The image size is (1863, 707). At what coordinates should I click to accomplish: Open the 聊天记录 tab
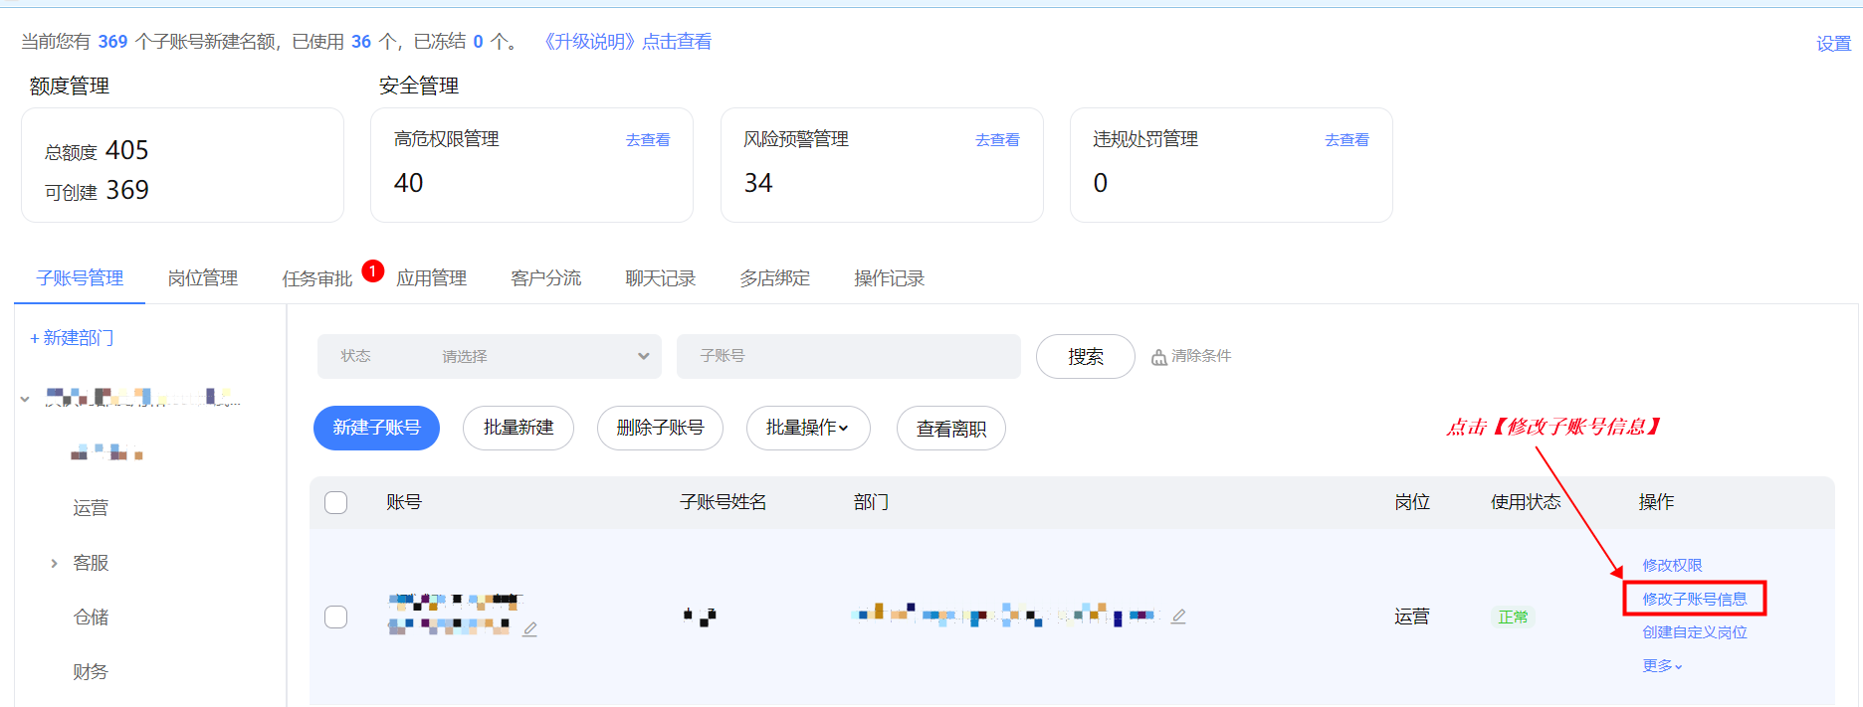click(x=660, y=278)
